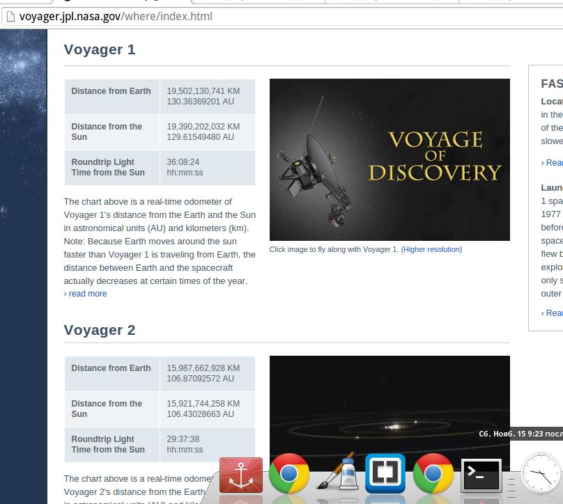Click the light time "29:37:38"
Viewport: 563px width, 504px height.
pyautogui.click(x=183, y=439)
